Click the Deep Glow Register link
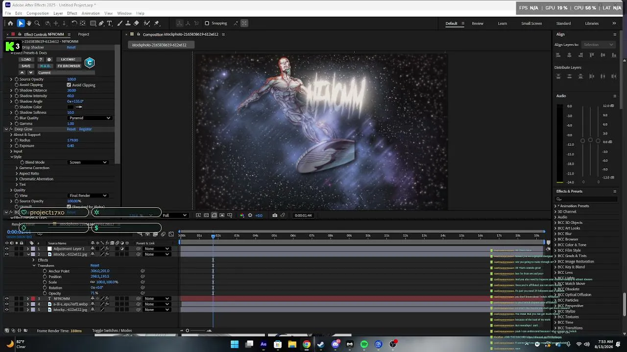This screenshot has width=627, height=352. point(85,129)
